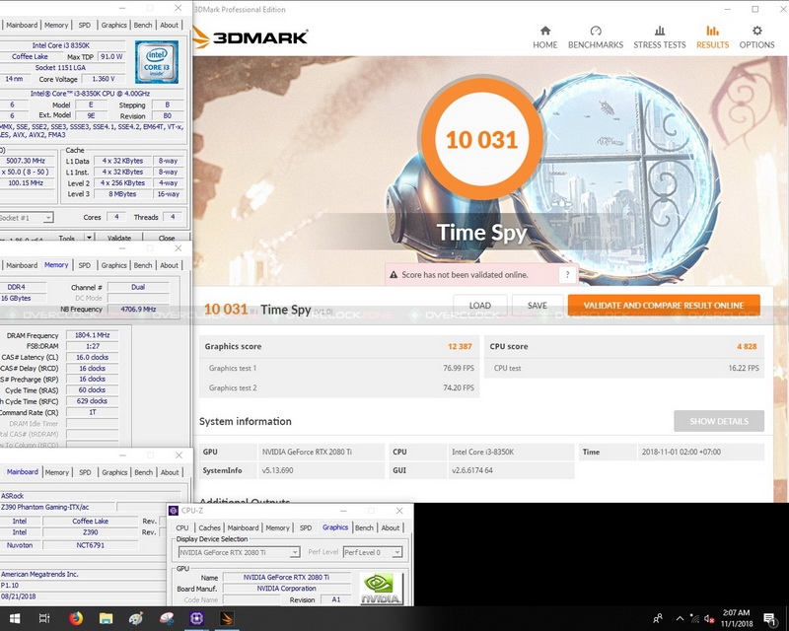Open 3DMark Benchmarks gauge icon

(596, 31)
